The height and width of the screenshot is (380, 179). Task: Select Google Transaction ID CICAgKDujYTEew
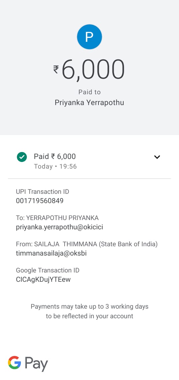click(x=43, y=280)
